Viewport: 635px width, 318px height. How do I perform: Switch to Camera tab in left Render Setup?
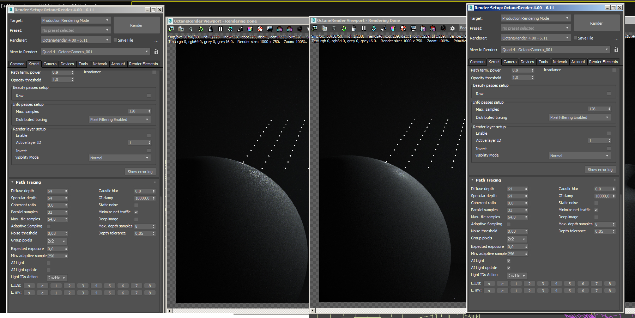[x=50, y=64]
